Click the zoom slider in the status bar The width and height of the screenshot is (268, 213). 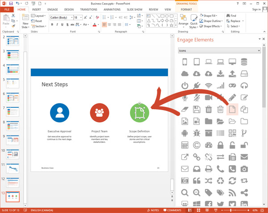[231, 210]
